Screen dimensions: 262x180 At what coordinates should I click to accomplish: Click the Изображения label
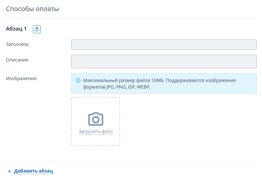pyautogui.click(x=21, y=78)
